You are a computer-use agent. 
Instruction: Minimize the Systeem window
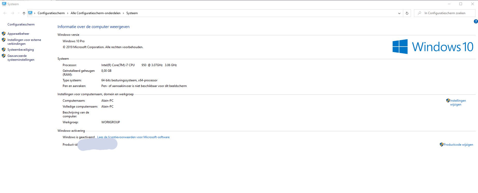[449, 4]
